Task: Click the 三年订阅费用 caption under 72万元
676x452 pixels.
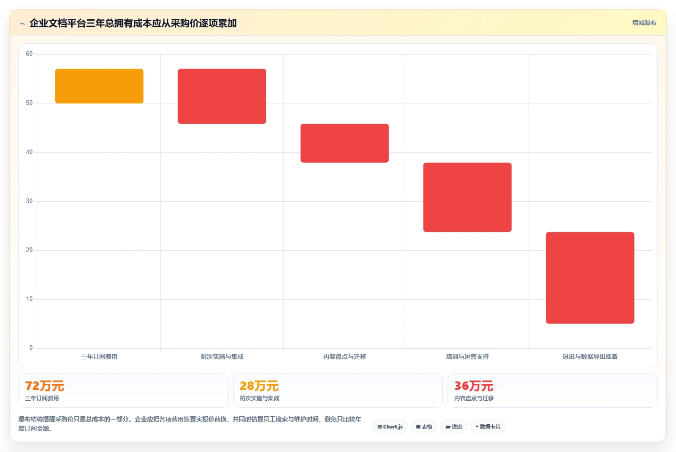Action: pos(42,398)
